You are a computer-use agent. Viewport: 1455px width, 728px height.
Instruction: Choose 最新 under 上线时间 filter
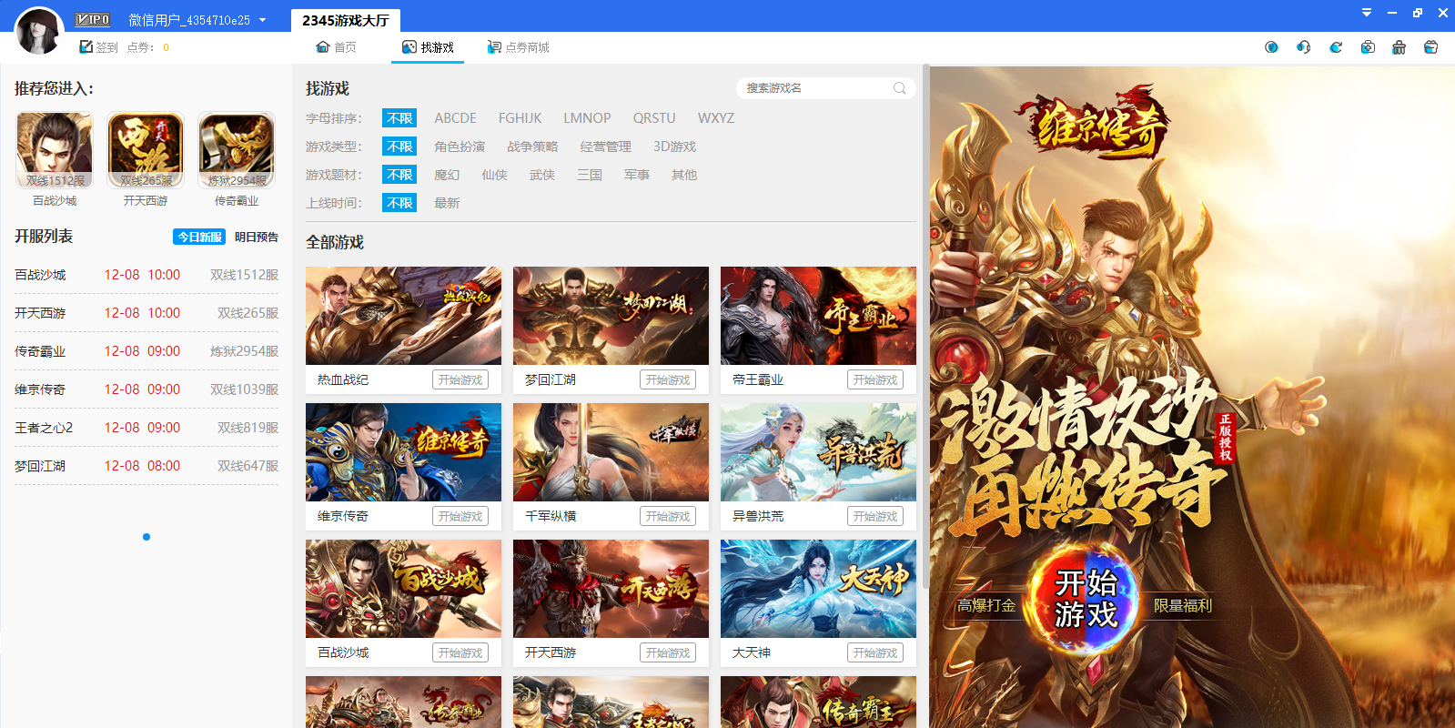coord(447,203)
